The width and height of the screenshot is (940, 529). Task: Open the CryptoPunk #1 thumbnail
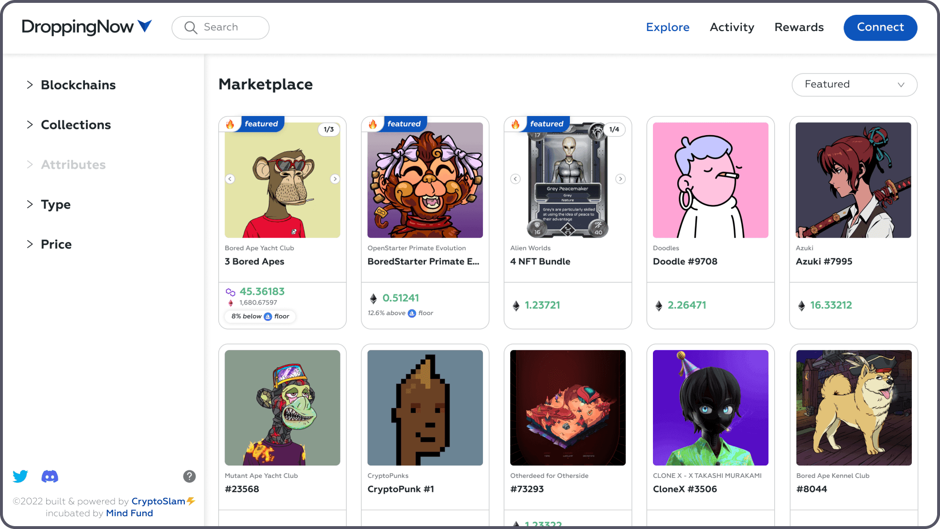(425, 408)
